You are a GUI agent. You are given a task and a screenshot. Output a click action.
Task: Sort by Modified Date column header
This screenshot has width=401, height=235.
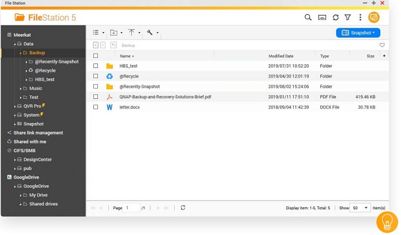click(281, 56)
